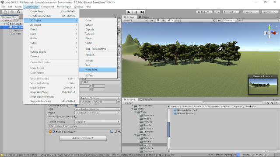Open the 2D Object submenu
Image resolution: width=280 pixels, height=157 pixels.
[x=51, y=25]
